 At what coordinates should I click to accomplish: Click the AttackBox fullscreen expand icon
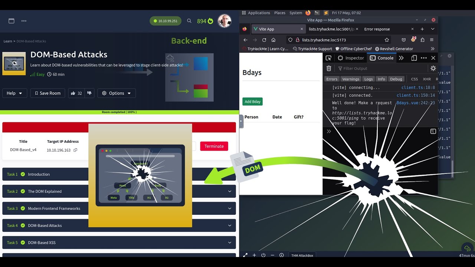245,255
